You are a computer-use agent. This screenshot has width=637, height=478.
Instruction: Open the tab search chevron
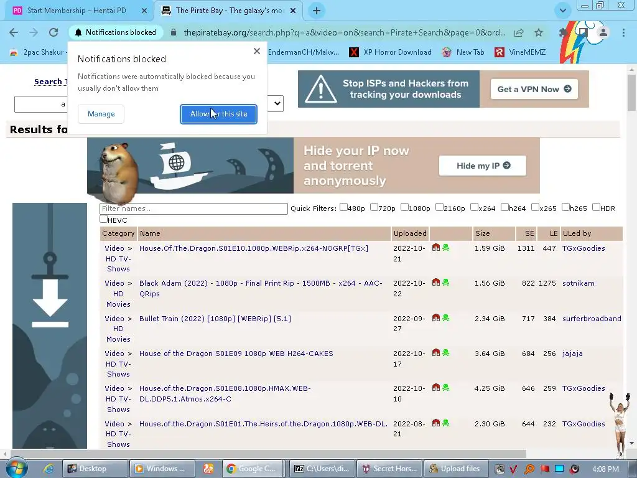click(562, 11)
